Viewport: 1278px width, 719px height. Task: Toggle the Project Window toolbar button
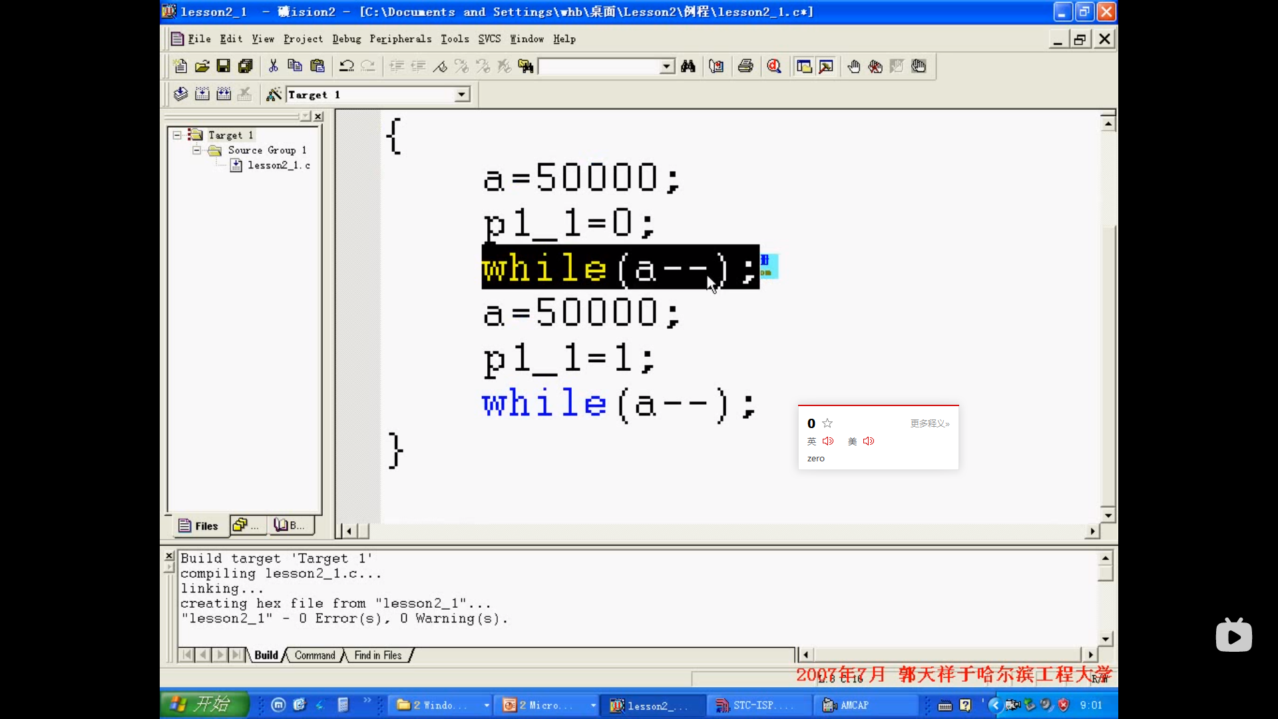(x=804, y=66)
